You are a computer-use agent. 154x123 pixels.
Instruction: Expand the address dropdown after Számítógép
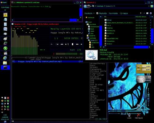click(105, 6)
